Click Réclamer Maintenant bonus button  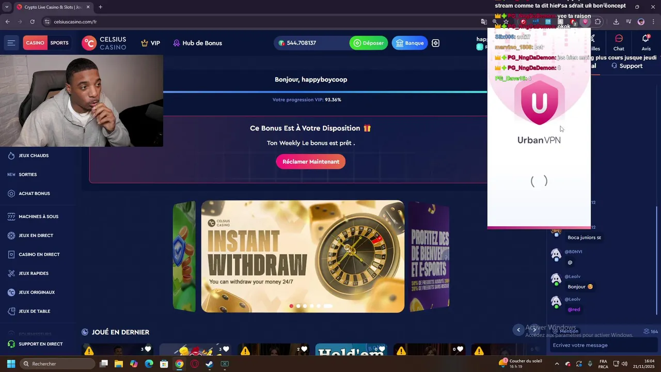click(311, 162)
